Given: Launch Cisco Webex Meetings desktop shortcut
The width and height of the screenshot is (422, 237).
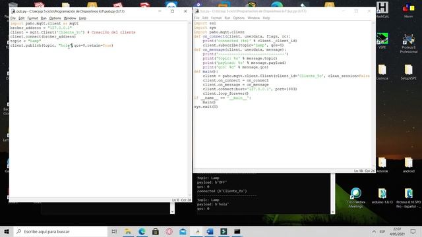Looking at the screenshot, I should click(x=356, y=197).
